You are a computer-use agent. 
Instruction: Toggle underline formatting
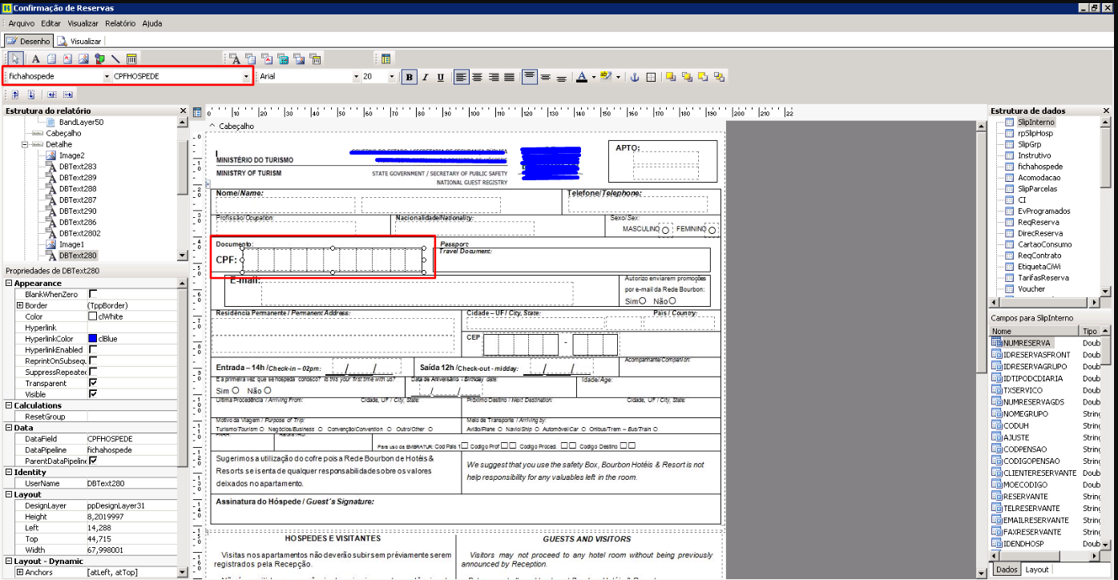click(x=442, y=77)
